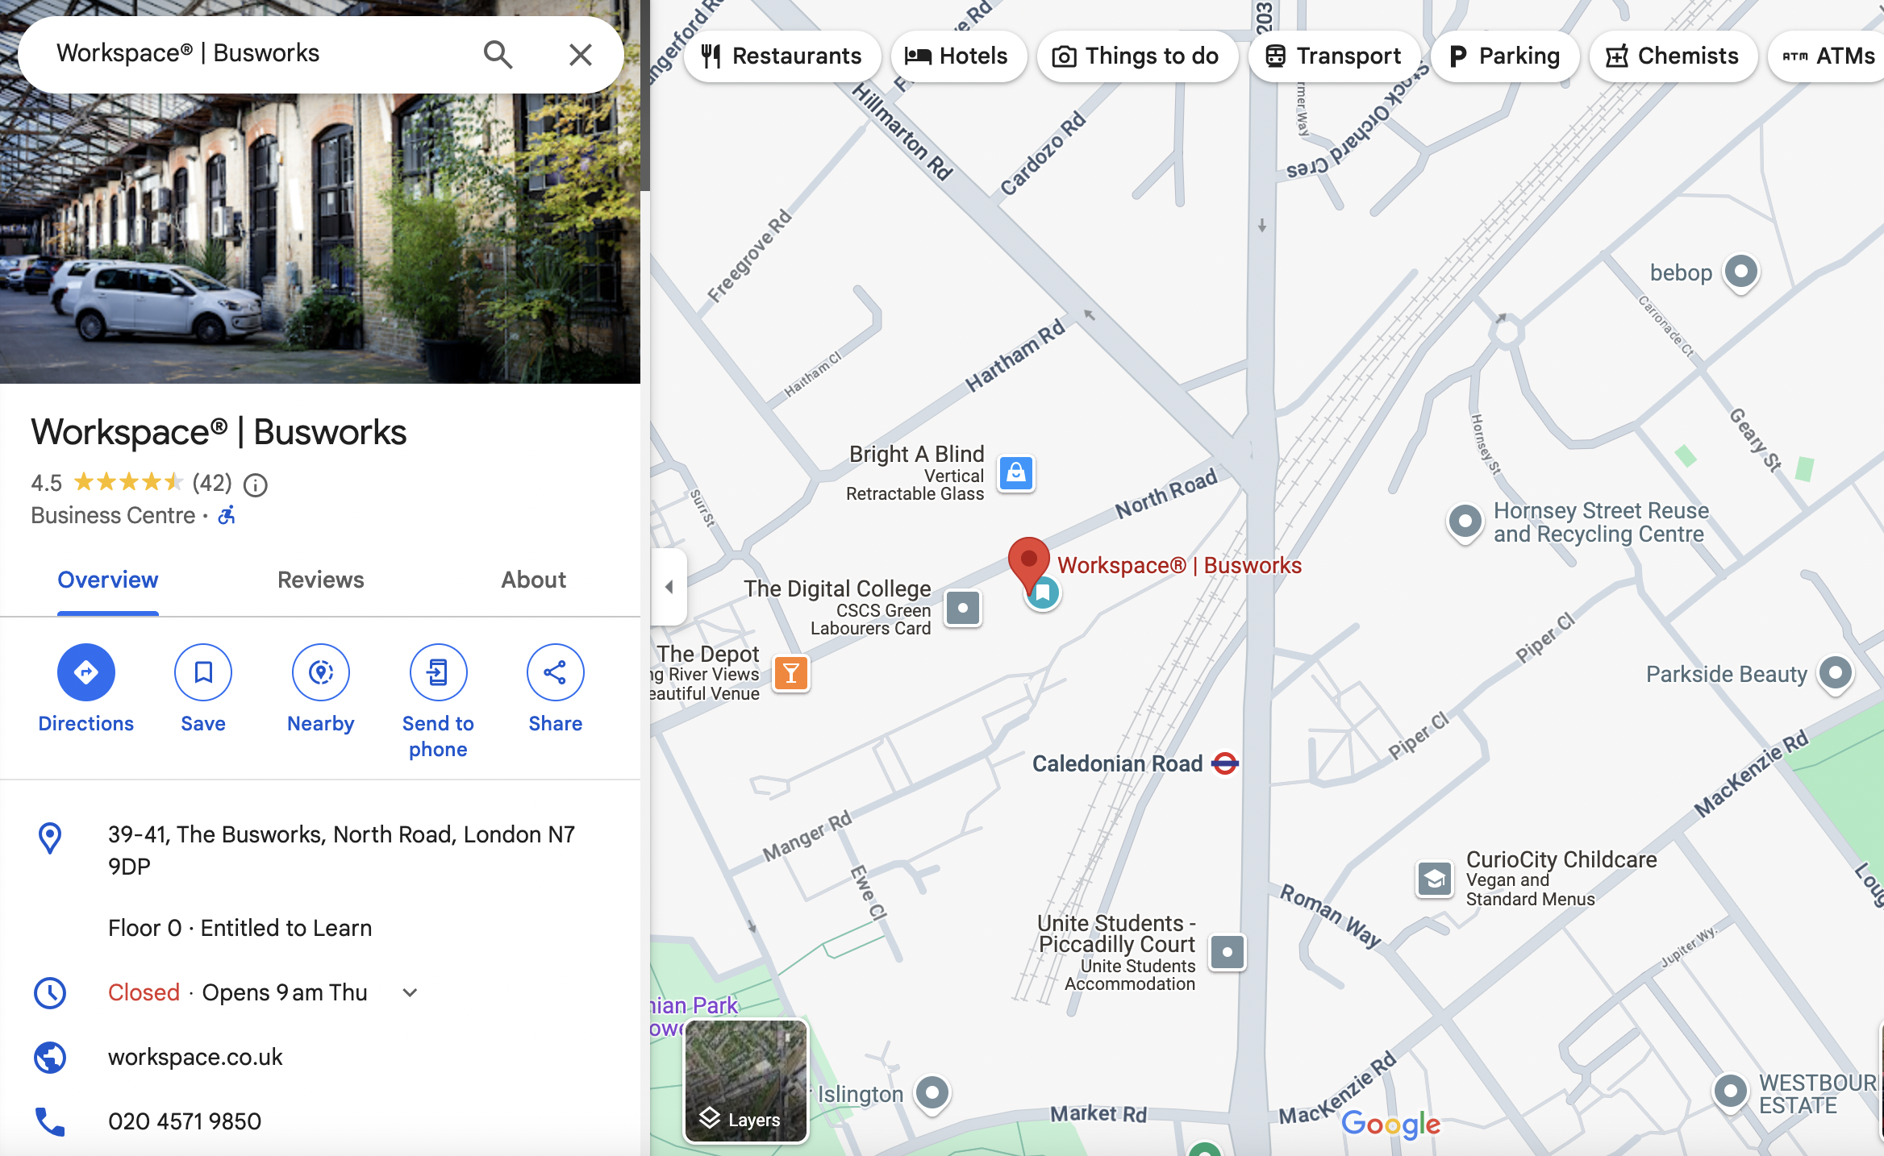This screenshot has height=1156, width=1884.
Task: Click the search magnifier icon
Action: point(498,55)
